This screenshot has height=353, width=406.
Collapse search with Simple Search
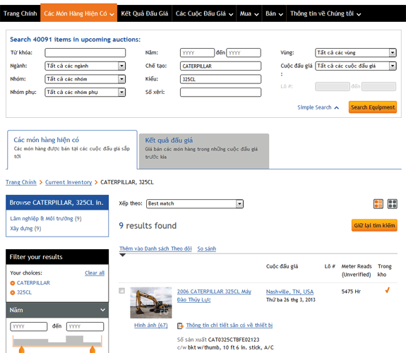[x=318, y=107]
